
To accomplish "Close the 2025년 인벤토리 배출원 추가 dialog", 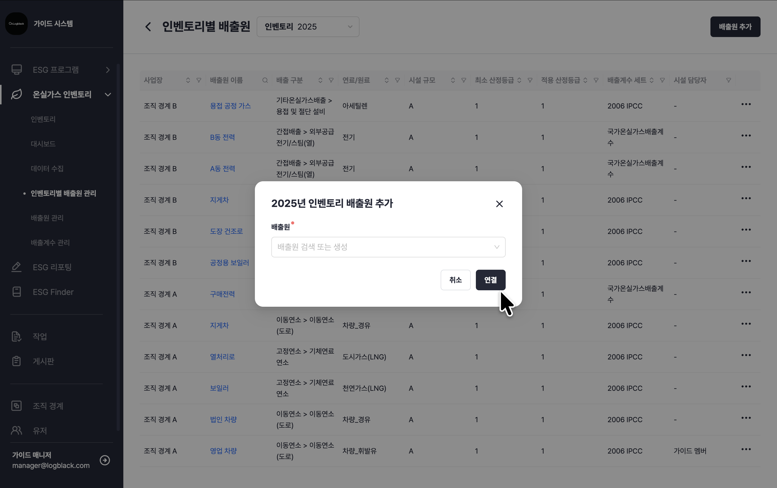I will click(499, 204).
